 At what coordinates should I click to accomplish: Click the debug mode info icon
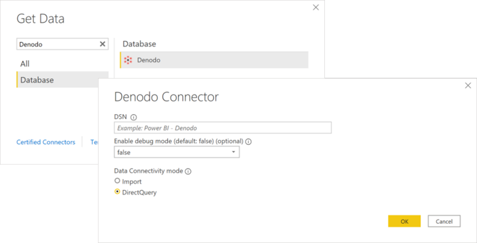click(x=248, y=142)
